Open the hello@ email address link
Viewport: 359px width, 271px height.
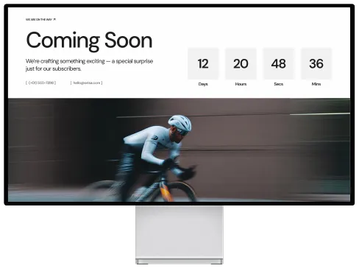(x=87, y=82)
